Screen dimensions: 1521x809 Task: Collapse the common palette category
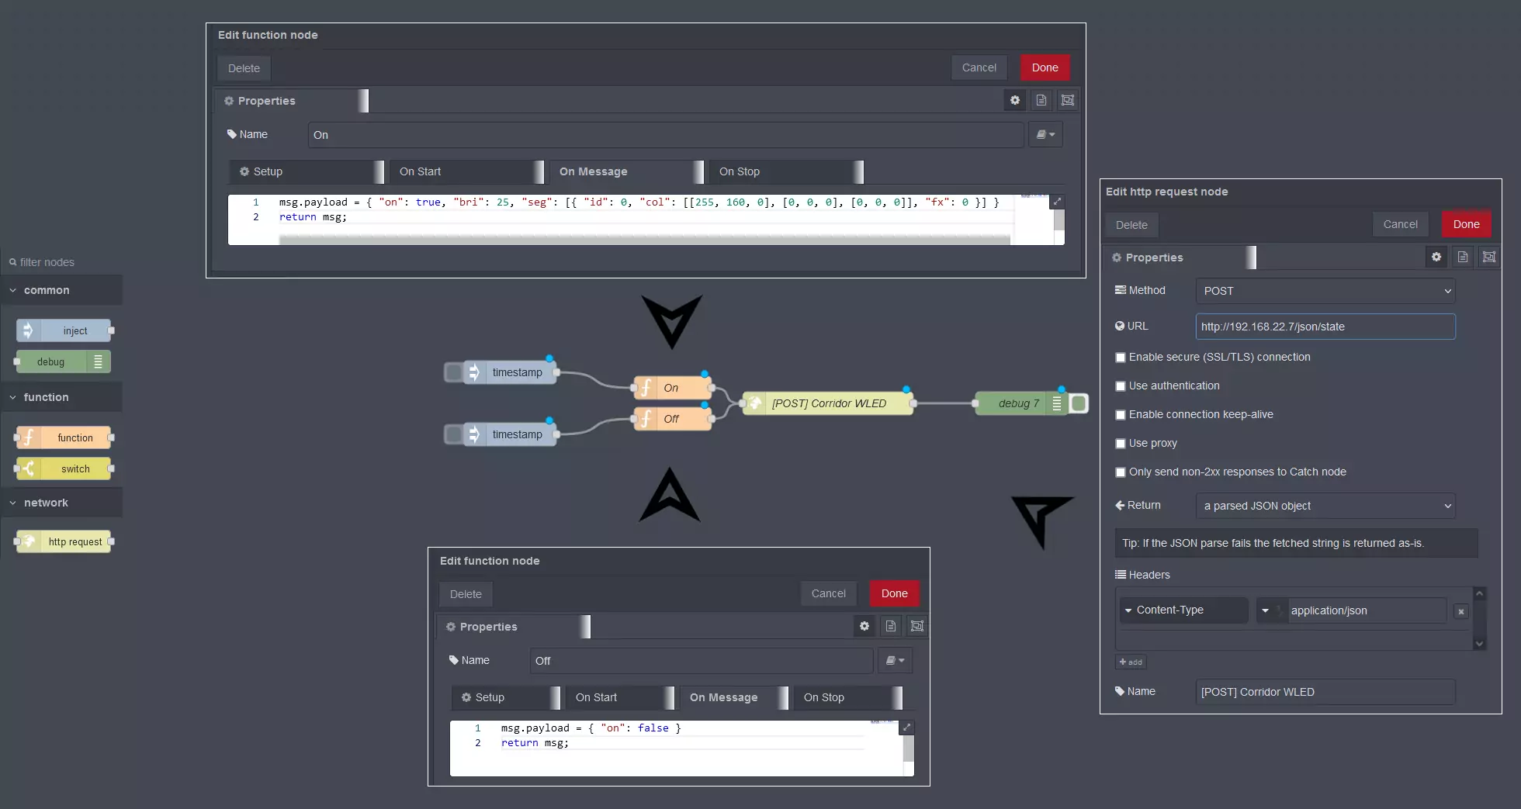61,290
